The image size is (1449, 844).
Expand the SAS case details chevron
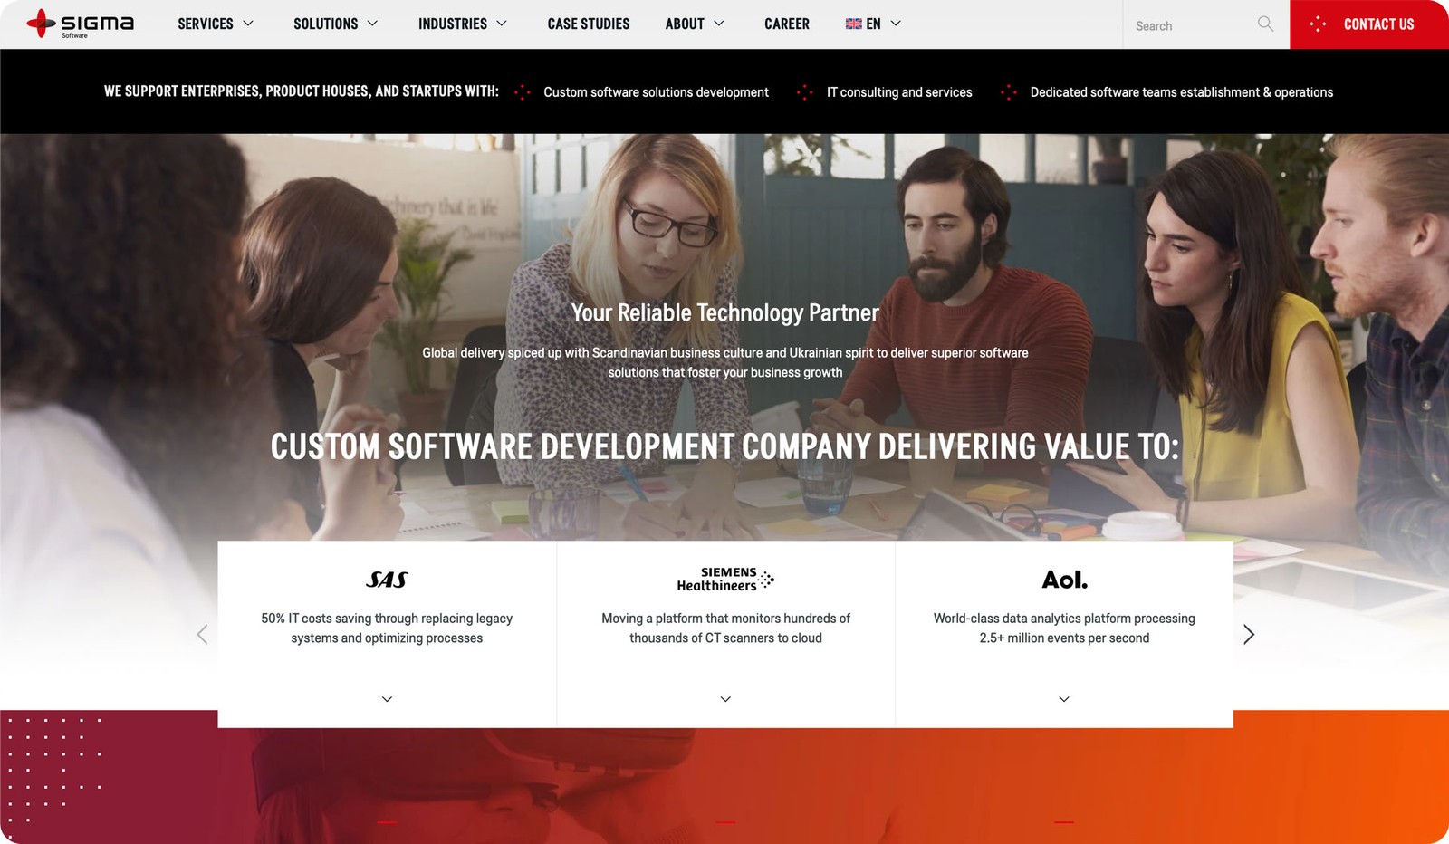(387, 699)
